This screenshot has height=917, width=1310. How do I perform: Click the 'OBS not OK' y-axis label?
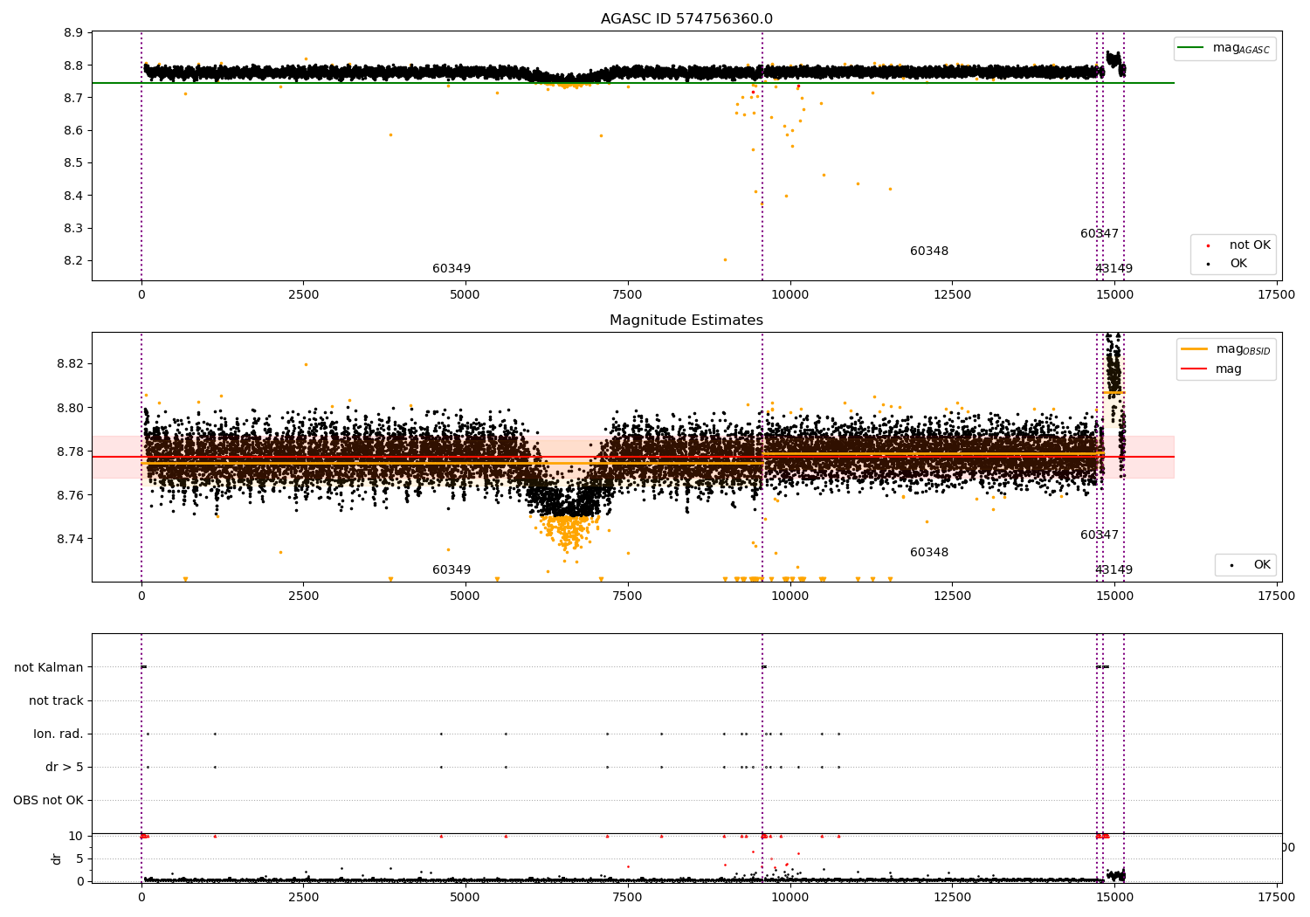point(49,800)
